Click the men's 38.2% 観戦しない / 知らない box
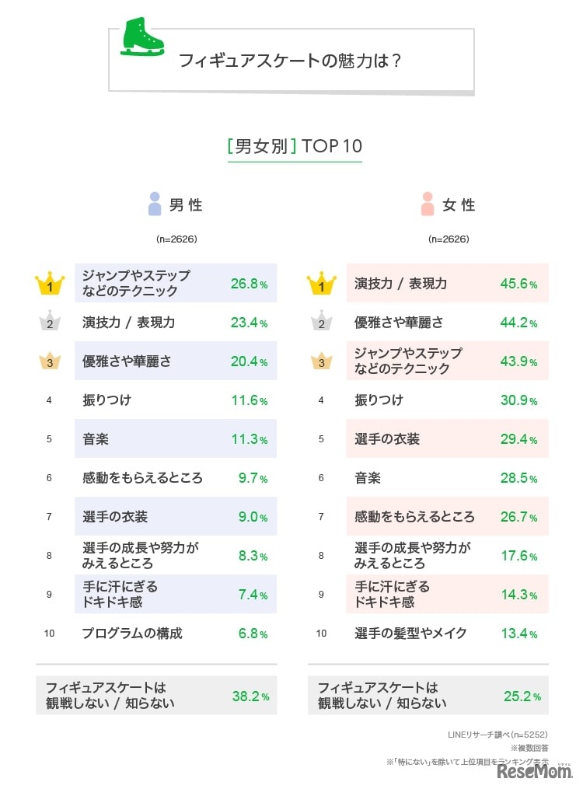 pyautogui.click(x=156, y=696)
